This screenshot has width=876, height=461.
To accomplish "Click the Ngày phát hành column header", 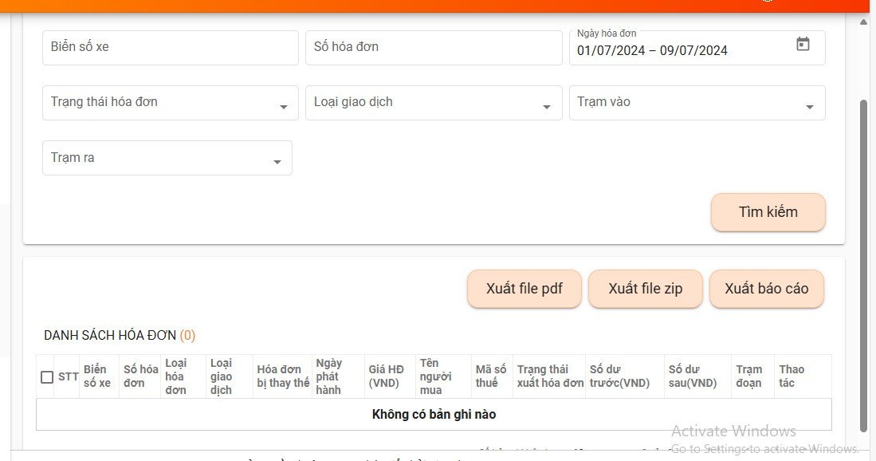I will pyautogui.click(x=328, y=376).
